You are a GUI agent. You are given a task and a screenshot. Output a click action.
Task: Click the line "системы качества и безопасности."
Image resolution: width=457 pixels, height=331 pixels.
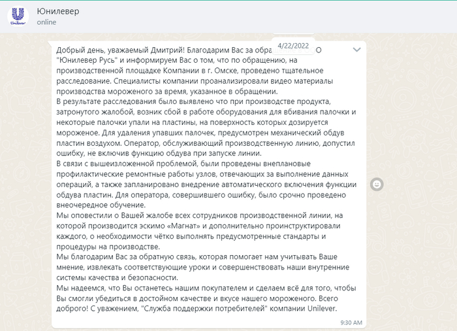tap(117, 277)
